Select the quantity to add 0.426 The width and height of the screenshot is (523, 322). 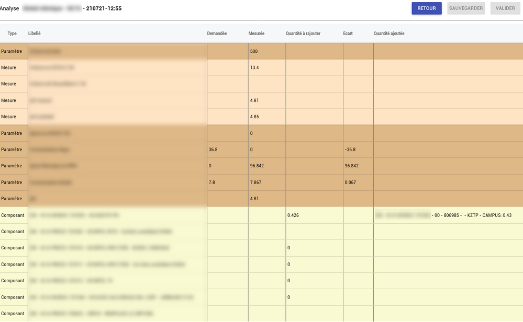coord(293,215)
